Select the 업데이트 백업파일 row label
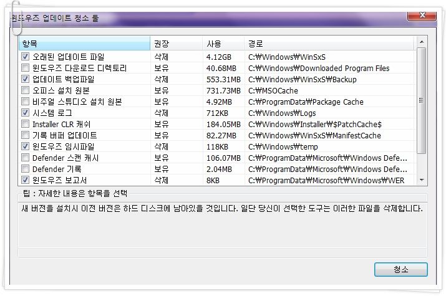The image size is (446, 296). [x=63, y=79]
